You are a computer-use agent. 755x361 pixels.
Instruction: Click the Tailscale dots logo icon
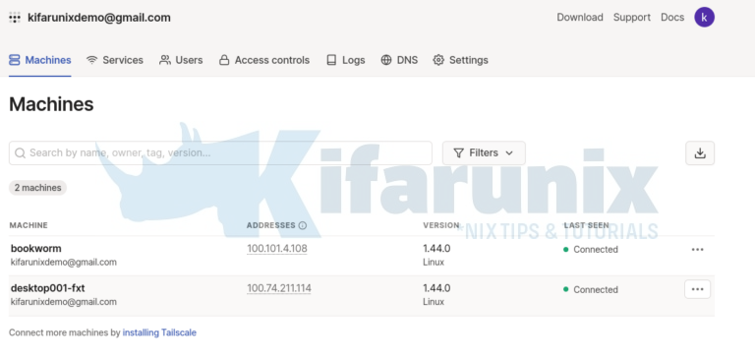(15, 18)
